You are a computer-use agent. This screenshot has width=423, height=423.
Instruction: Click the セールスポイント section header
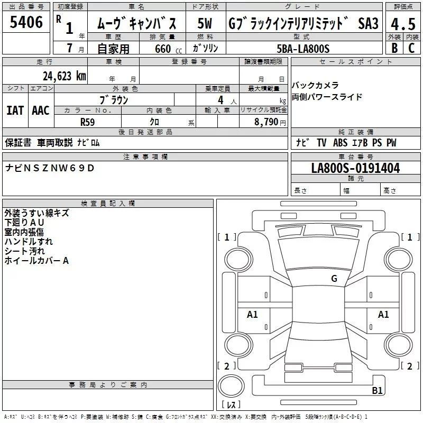[x=355, y=61]
